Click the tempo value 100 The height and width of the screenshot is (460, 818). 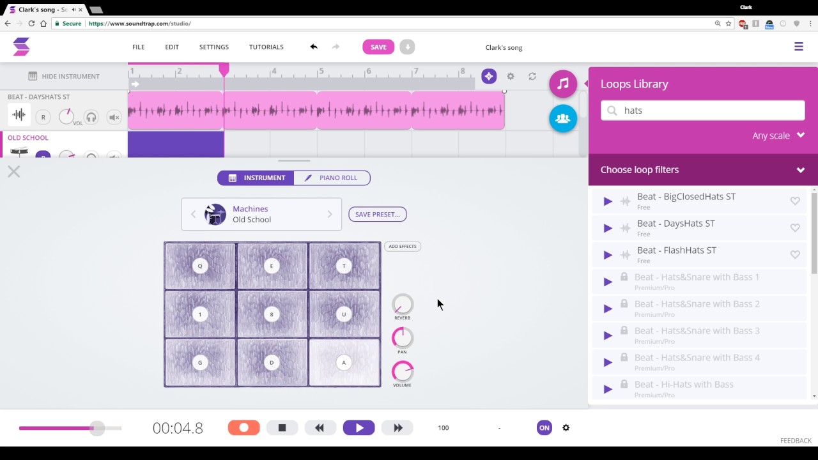click(444, 428)
